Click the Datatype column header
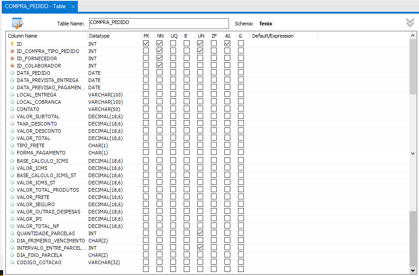 100,36
